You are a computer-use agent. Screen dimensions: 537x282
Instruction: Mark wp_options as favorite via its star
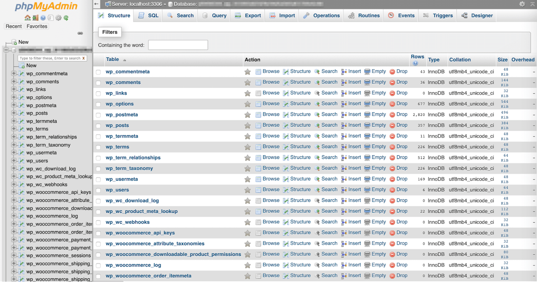tap(247, 103)
